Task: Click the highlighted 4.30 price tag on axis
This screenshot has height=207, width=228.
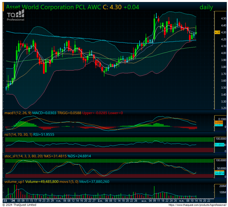Action: click(x=217, y=32)
